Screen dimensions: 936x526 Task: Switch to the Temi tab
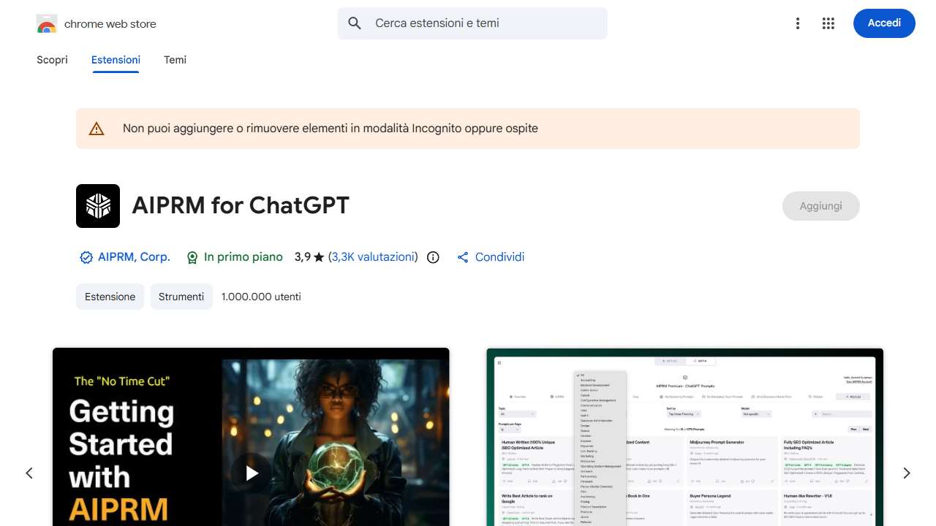175,60
